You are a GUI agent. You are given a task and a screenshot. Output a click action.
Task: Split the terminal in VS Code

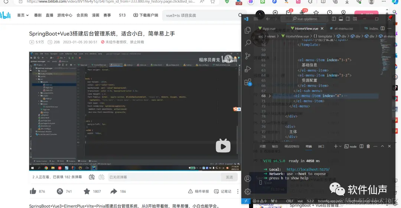point(361,146)
